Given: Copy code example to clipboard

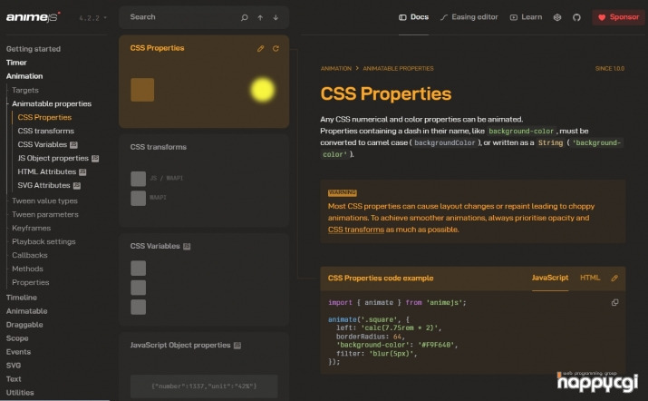Looking at the screenshot, I should click(x=615, y=303).
